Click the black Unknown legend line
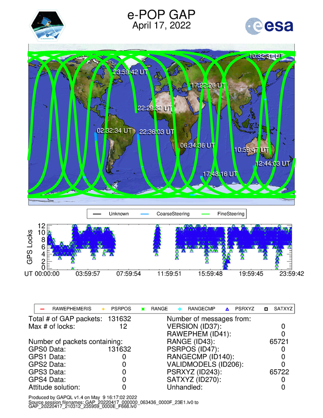This screenshot has height=418, width=323. (x=97, y=214)
